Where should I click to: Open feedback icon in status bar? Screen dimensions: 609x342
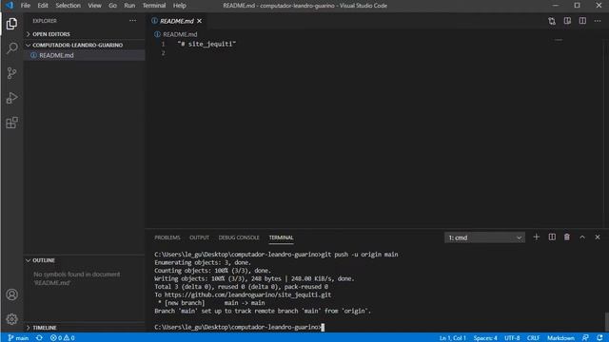[x=585, y=338]
